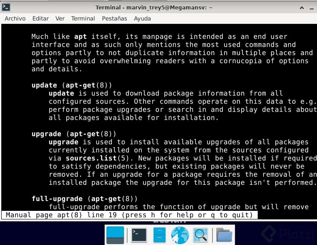Screen dimensions: 317x245
Task: Click the line starting 'installed package the upgrade'
Action: pos(183,183)
